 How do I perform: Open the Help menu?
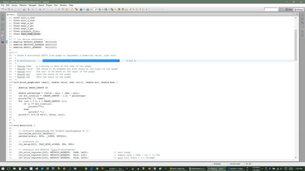pos(71,5)
